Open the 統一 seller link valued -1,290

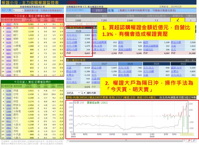[94, 72]
